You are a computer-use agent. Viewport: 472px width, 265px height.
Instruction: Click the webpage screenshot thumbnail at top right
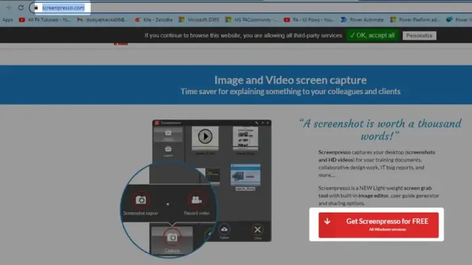(x=245, y=137)
